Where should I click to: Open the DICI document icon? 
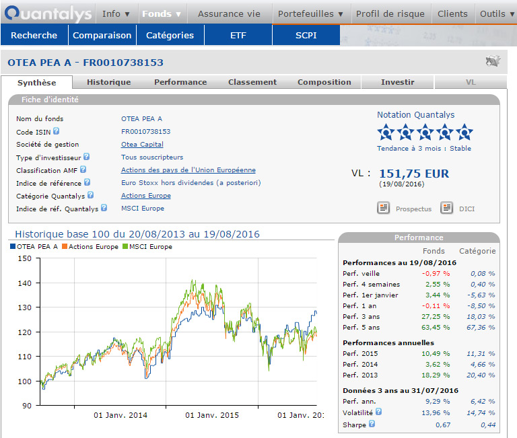click(x=447, y=208)
